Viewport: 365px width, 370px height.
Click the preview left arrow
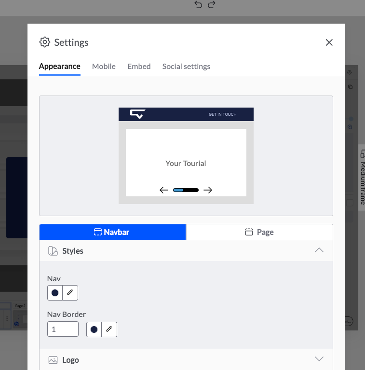coord(164,190)
